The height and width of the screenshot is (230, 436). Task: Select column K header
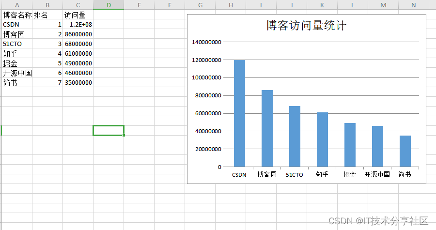pos(322,5)
